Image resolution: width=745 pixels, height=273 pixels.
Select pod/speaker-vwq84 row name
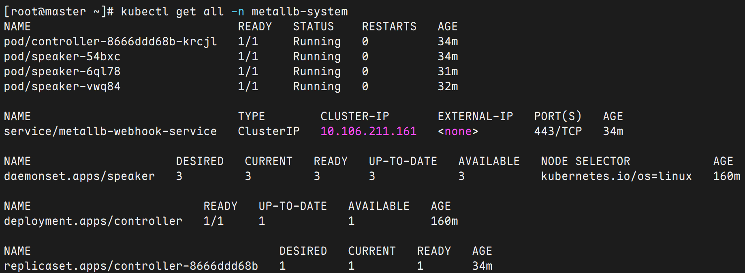(62, 87)
